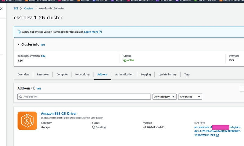This screenshot has height=146, width=244.
Task: Collapse the Cluster info section
Action: coord(18,44)
